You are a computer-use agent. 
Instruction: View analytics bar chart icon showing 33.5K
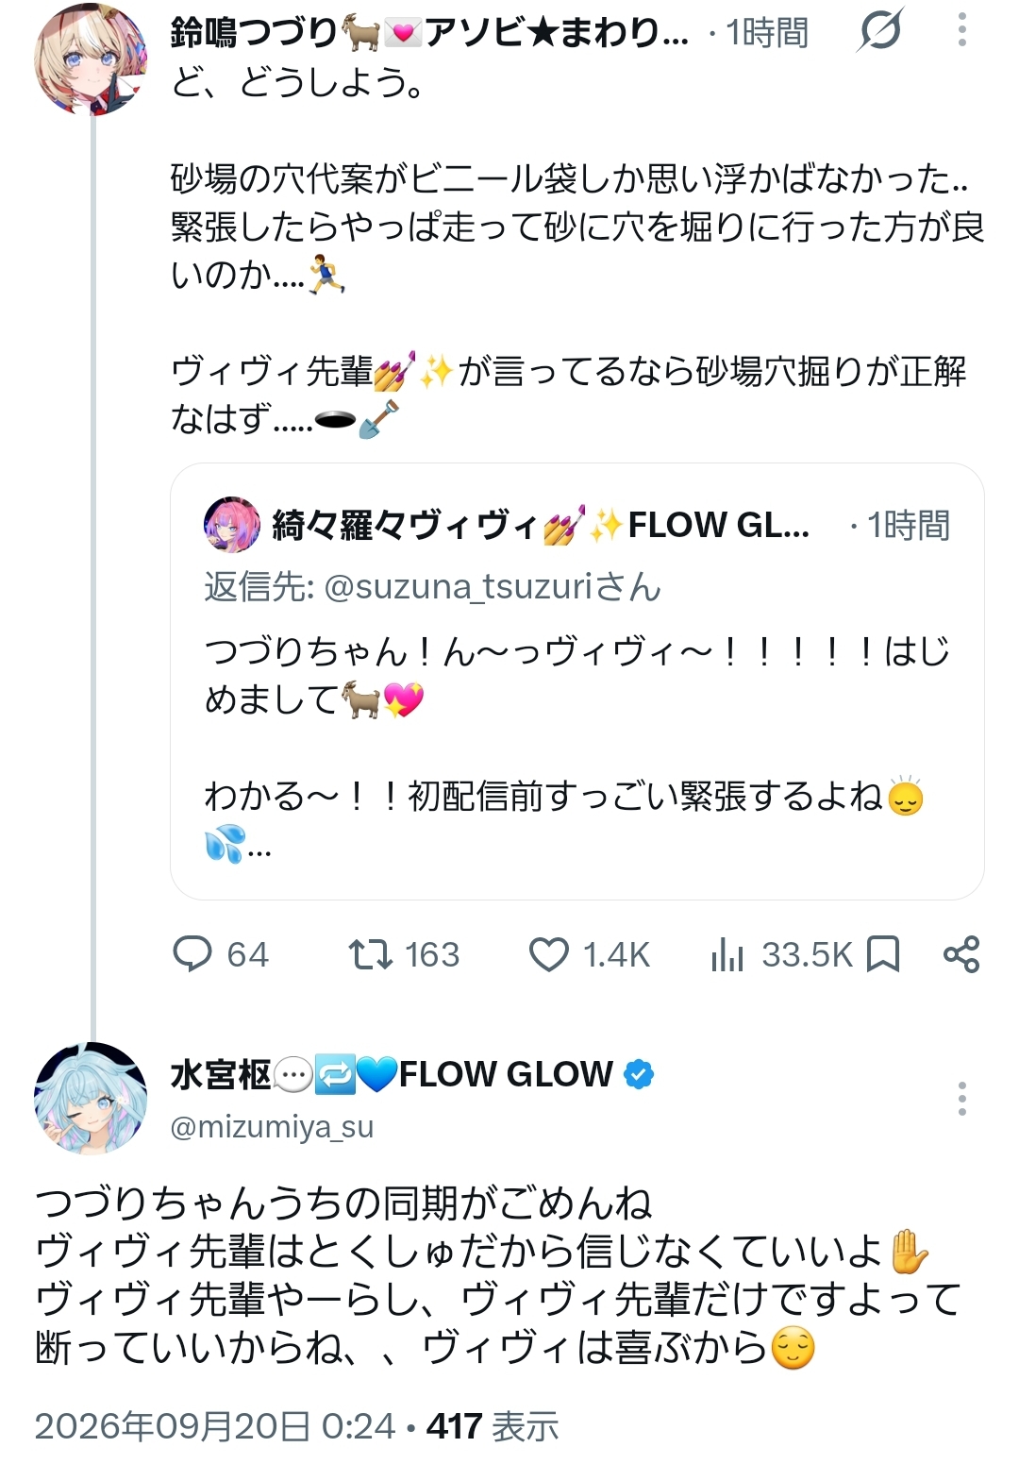727,954
